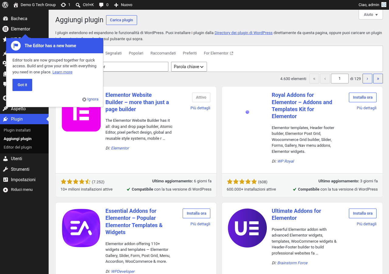
Task: Open Più dettagli for Royal Addons
Action: [367, 108]
